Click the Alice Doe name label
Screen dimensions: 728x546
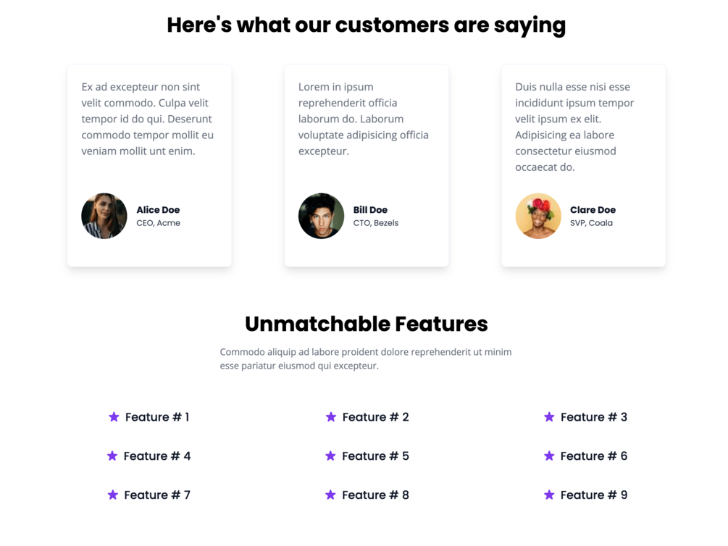point(158,210)
